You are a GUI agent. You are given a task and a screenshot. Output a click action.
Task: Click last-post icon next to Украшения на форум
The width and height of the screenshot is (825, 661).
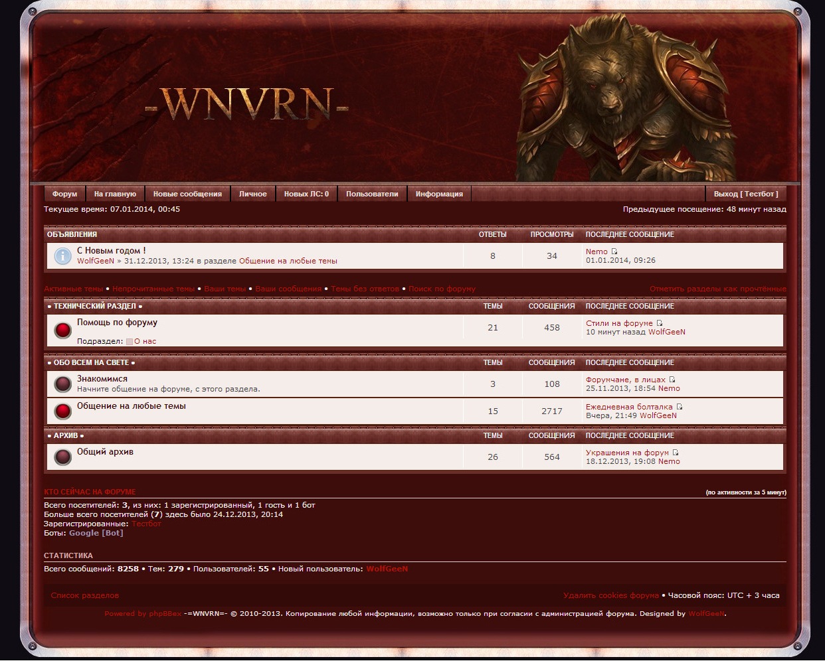(676, 453)
